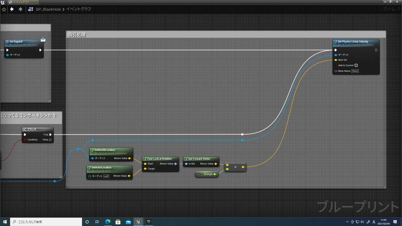Viewport: 402px width, 226px height.
Task: Click the Set Ragdoll exec output pin
Action: tap(40, 50)
